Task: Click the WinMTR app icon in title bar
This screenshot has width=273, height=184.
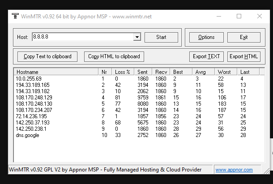Action: 15,16
